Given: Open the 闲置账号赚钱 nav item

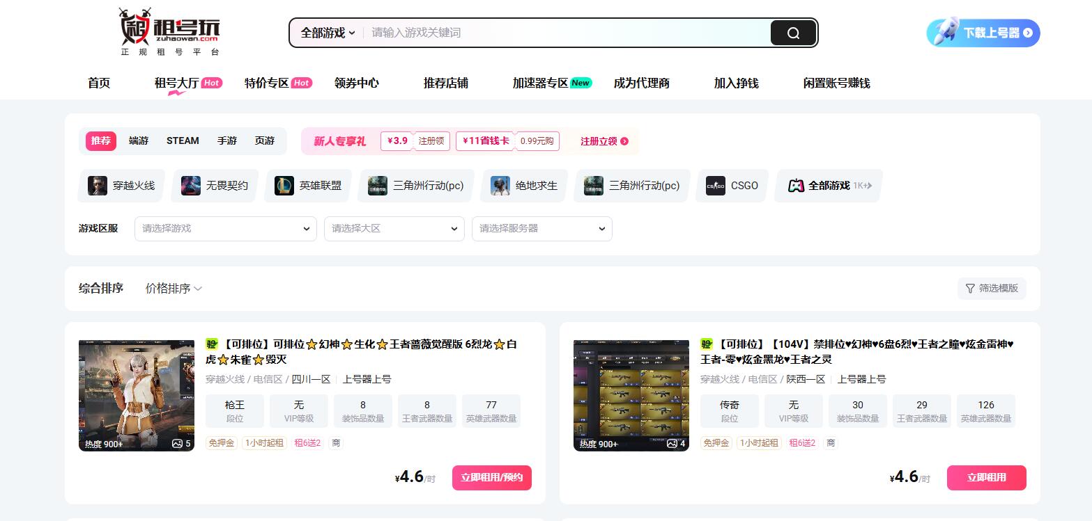Looking at the screenshot, I should tap(837, 83).
